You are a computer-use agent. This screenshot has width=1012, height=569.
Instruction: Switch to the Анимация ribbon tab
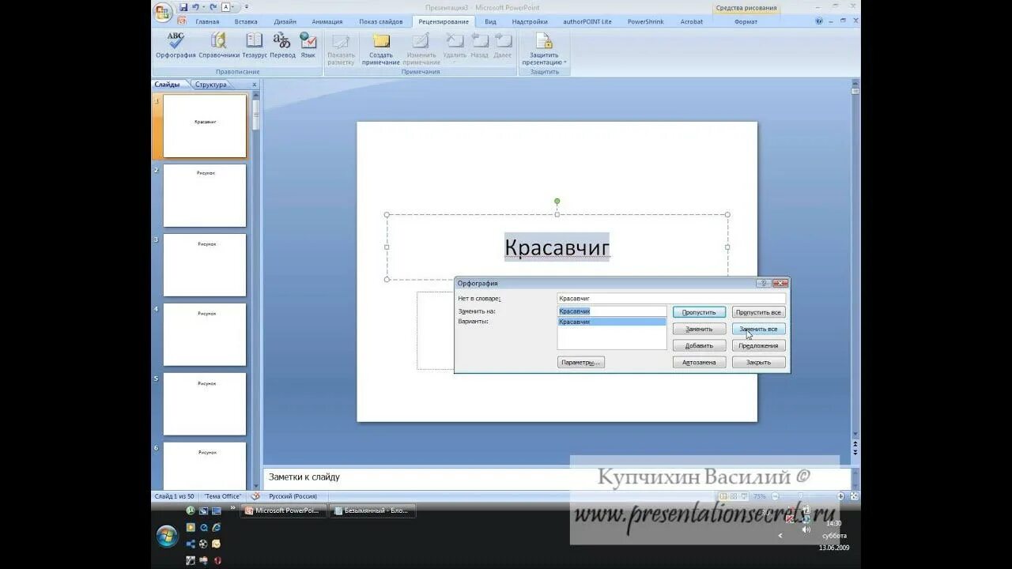(x=327, y=21)
